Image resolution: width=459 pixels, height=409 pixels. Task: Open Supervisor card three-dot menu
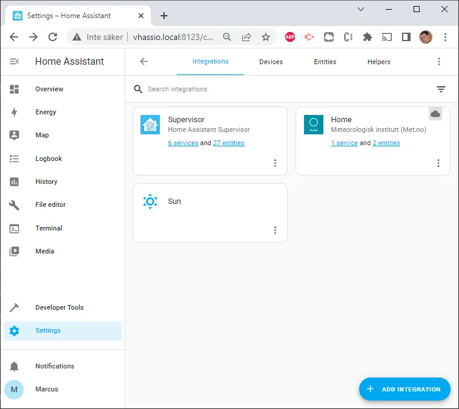click(x=275, y=163)
